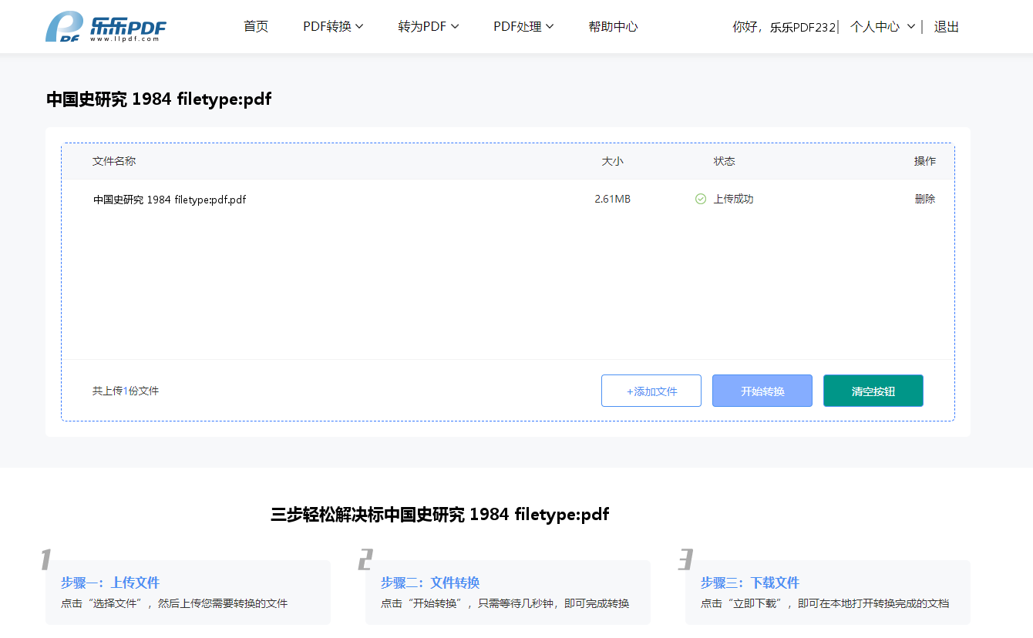This screenshot has height=638, width=1033.
Task: Click 步骤一：上传文件 heading
Action: tap(110, 583)
